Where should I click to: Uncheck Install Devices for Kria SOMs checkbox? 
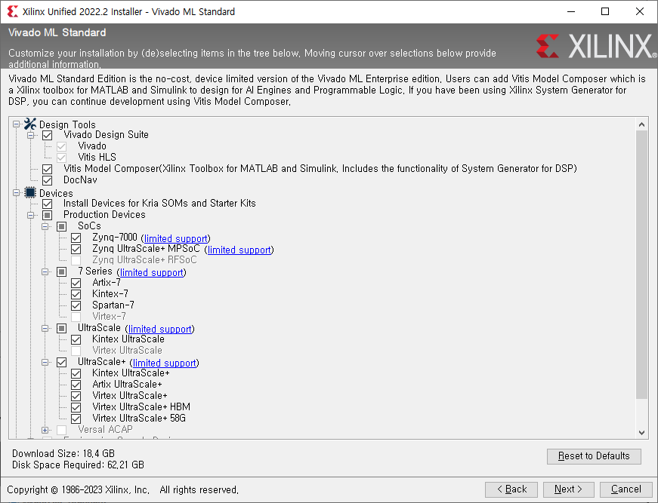[x=48, y=204]
